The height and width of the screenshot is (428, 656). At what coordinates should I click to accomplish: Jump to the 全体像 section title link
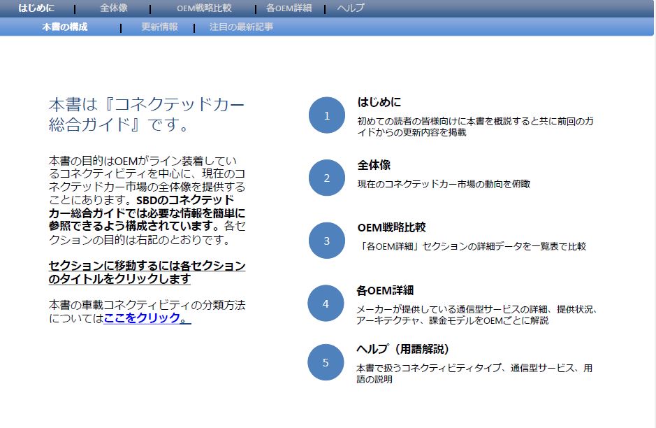[x=374, y=164]
